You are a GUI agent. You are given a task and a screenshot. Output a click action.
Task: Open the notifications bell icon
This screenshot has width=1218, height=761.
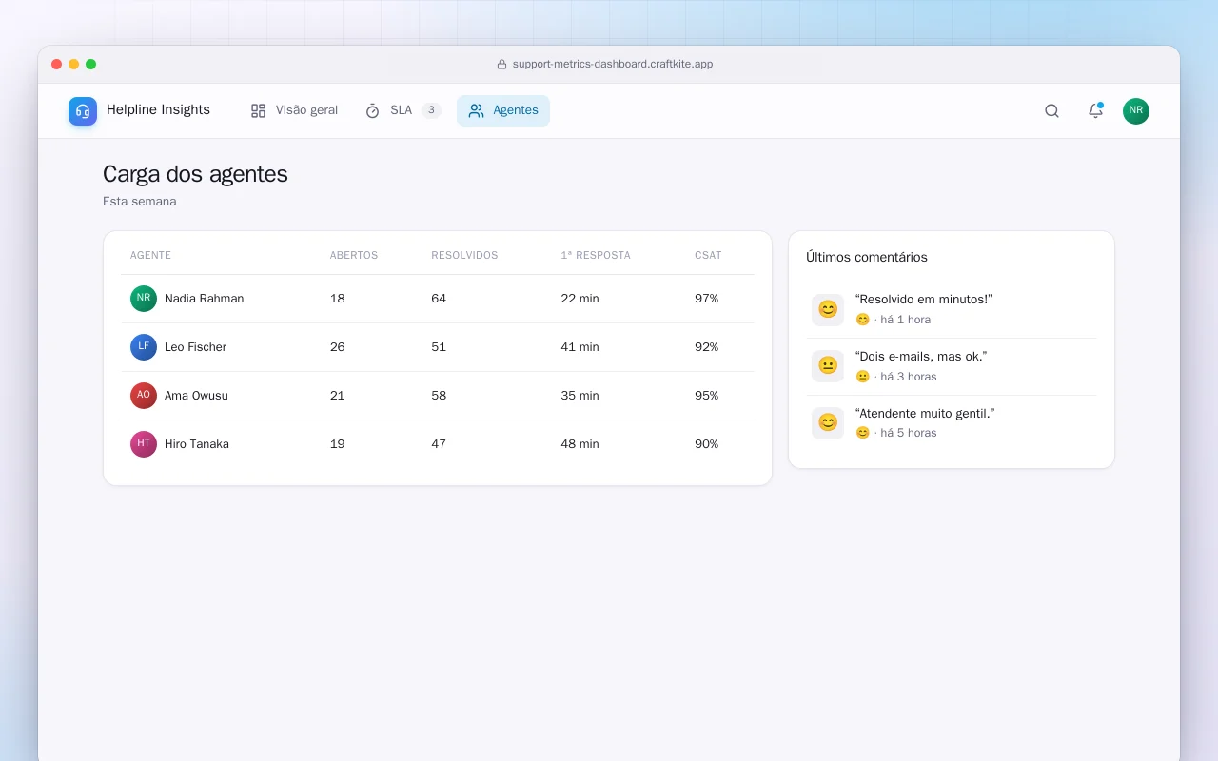tap(1095, 111)
